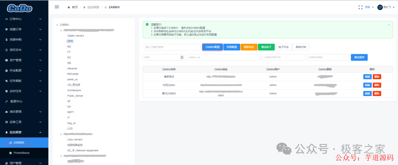Focus the 名称 input field
Image resolution: width=398 pixels, height=165 pixels.
164,57
